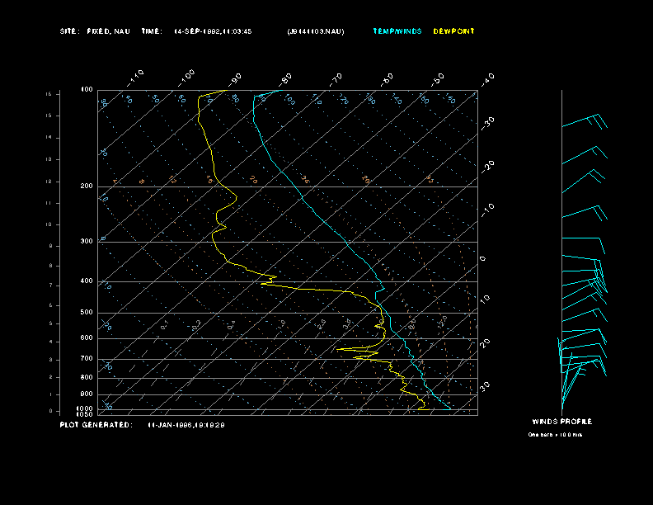Click the -60 temperature axis label at top
This screenshot has width=653, height=505.
[387, 78]
